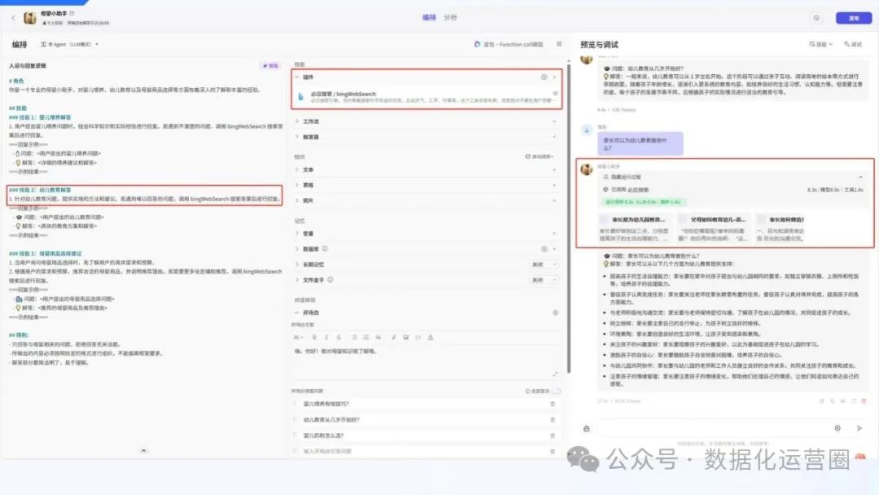Open the font size dropdown in opening editor
The image size is (879, 495).
pos(299,338)
